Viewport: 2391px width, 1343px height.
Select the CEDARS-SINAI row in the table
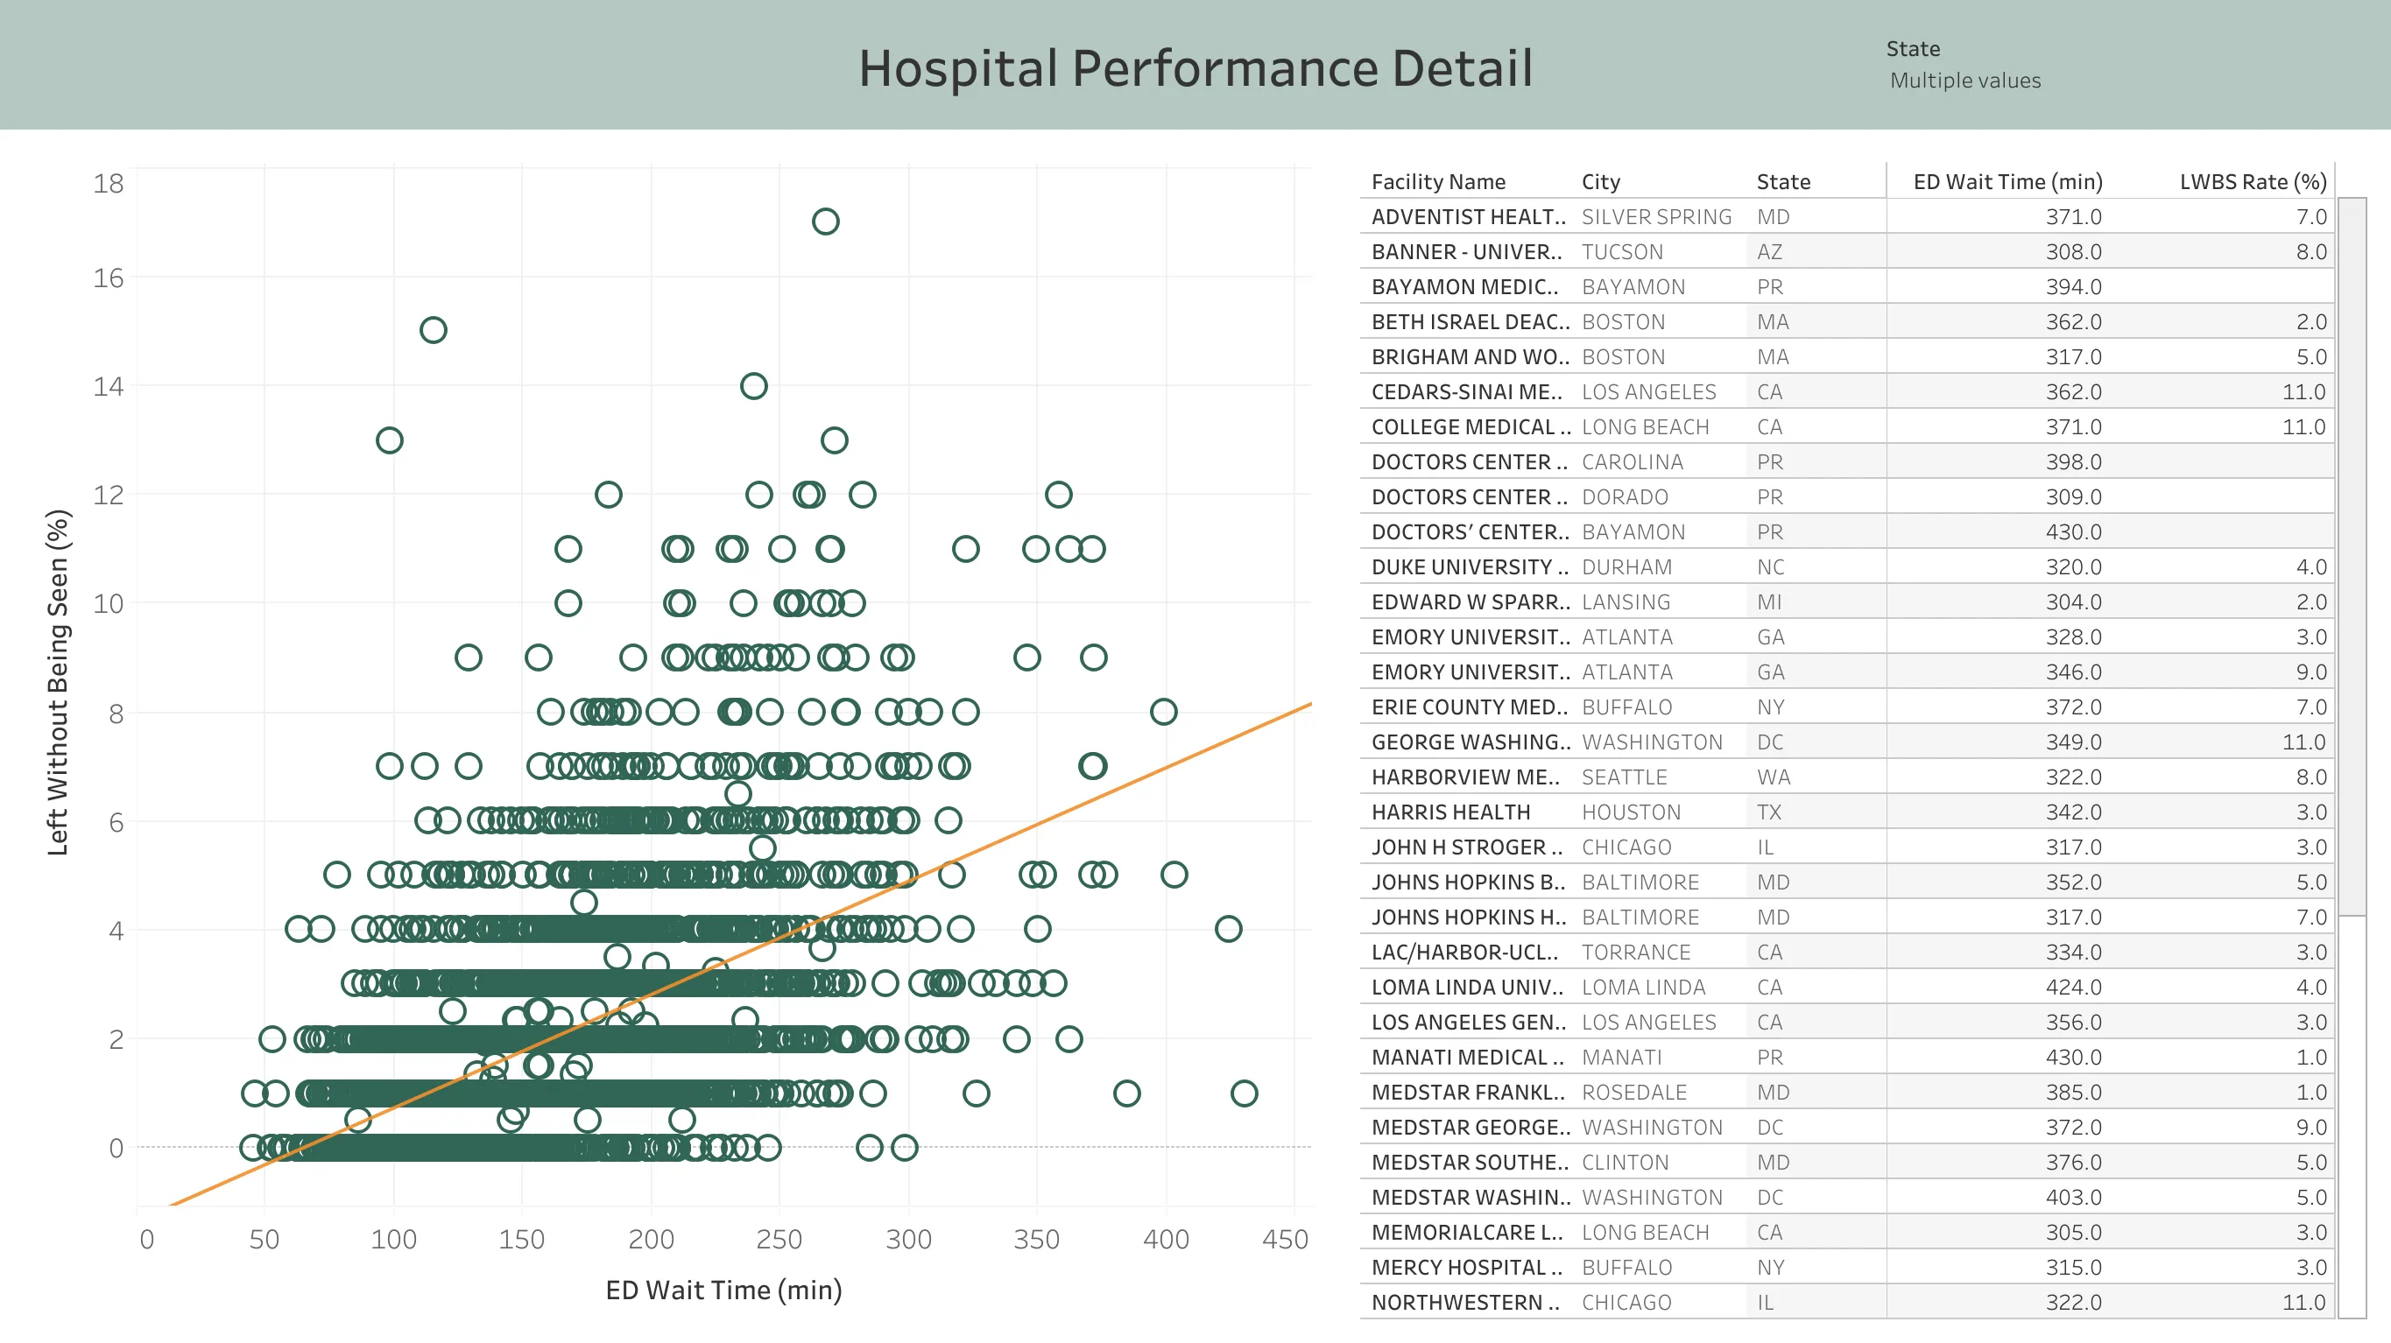pyautogui.click(x=1578, y=391)
